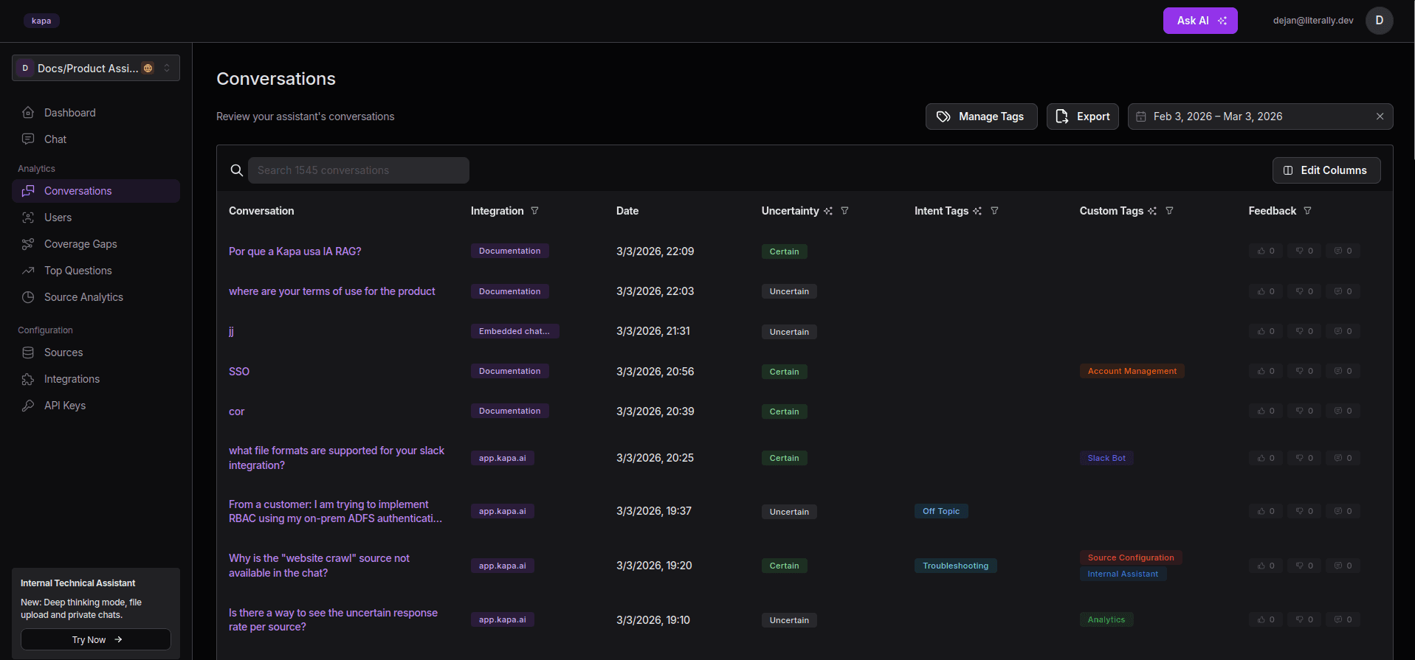Image resolution: width=1415 pixels, height=660 pixels.
Task: Open conversation 'Por que a Kapa usa IA RAG?'
Action: click(x=295, y=251)
